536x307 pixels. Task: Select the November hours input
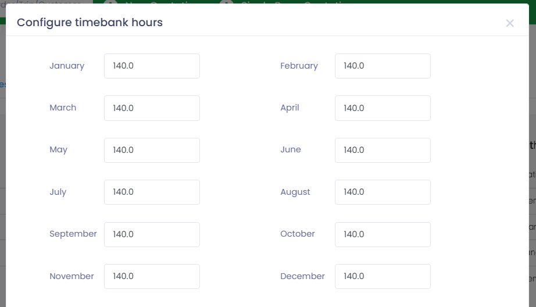pyautogui.click(x=152, y=276)
